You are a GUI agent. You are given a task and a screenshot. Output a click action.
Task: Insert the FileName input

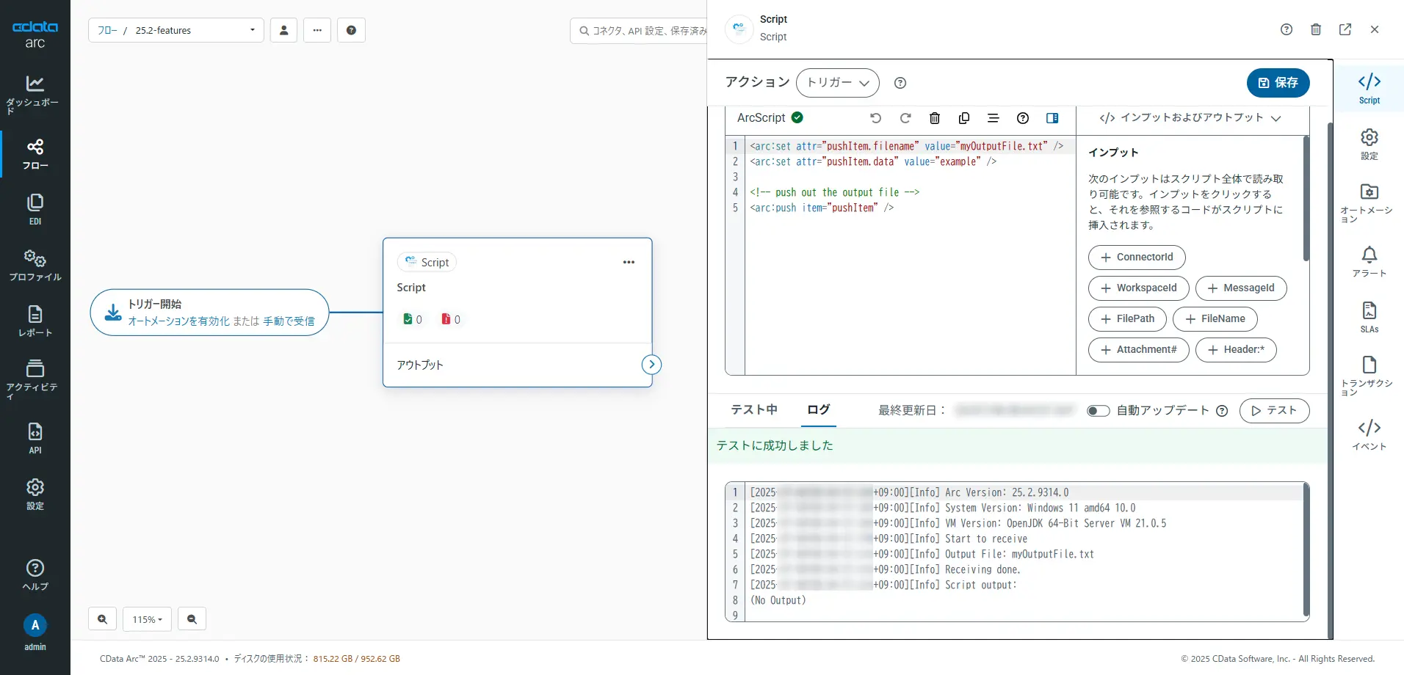coord(1215,319)
